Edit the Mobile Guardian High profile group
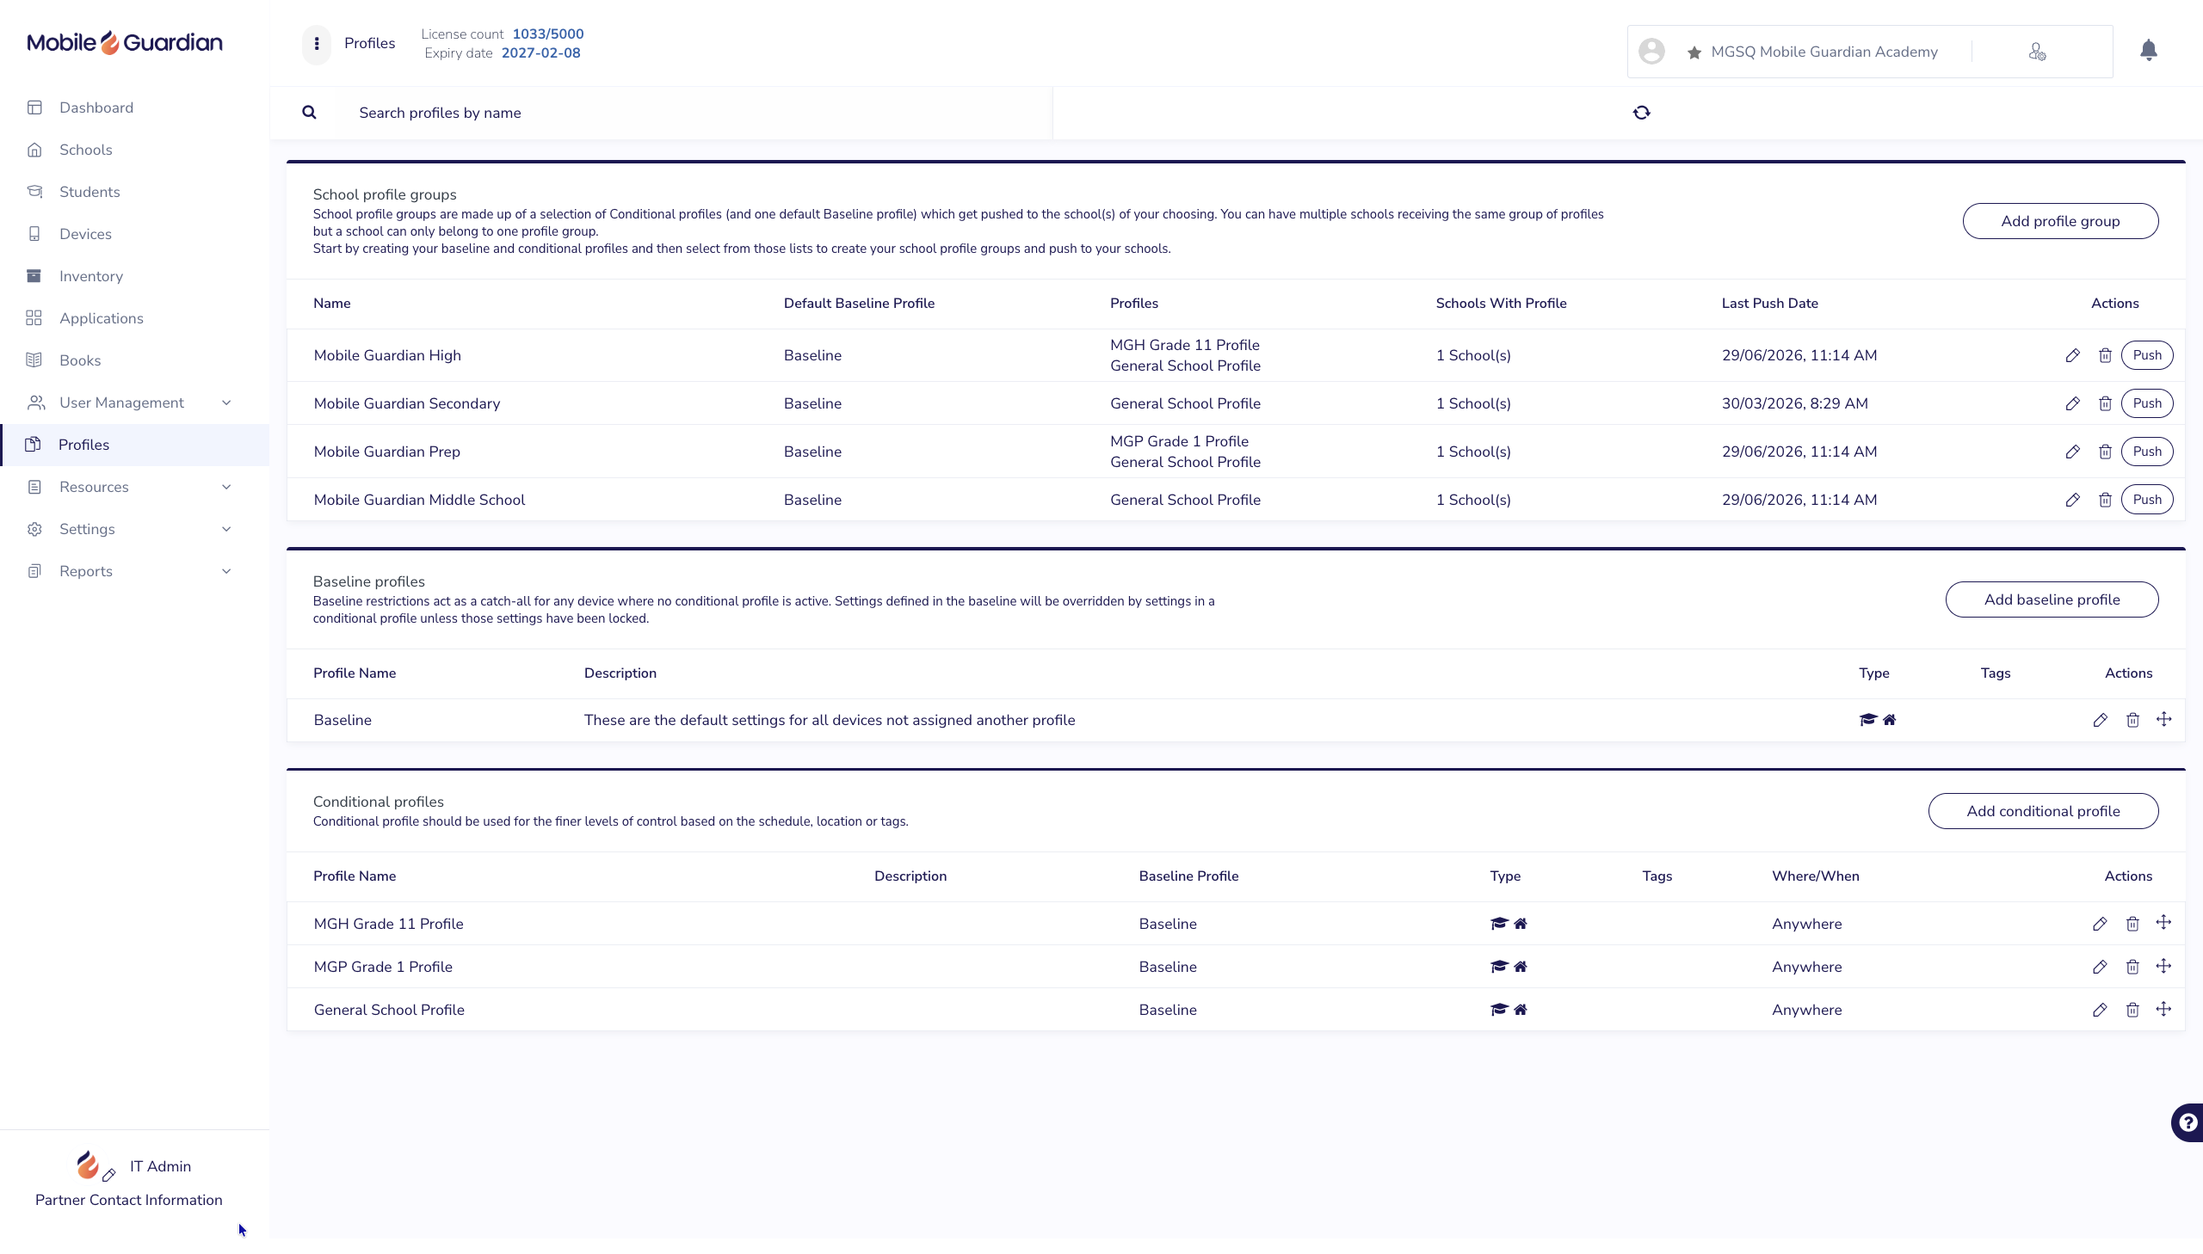 pyautogui.click(x=2072, y=356)
